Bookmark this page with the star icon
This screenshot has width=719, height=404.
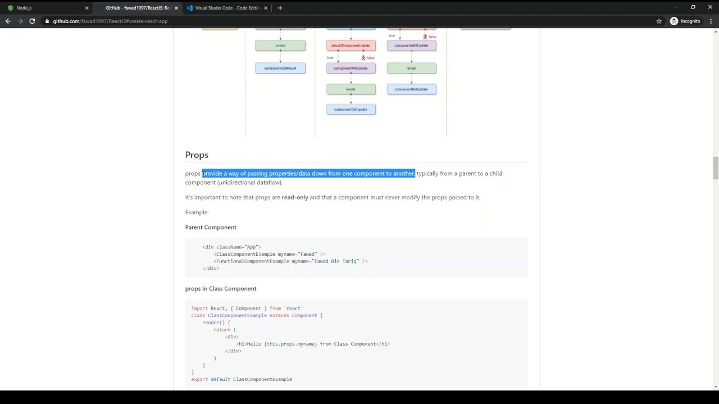pyautogui.click(x=659, y=21)
